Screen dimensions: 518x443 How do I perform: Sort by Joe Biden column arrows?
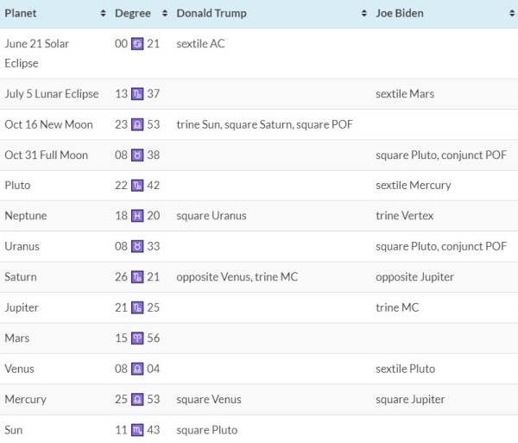(512, 13)
